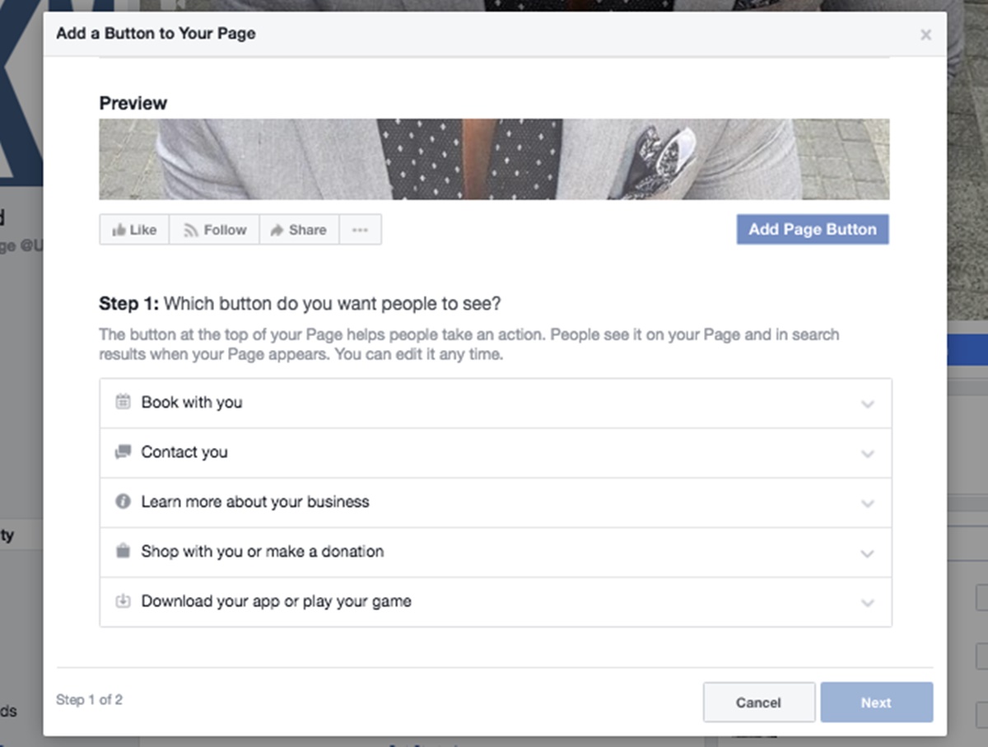Click the calendar icon beside Book with you
988x747 pixels.
(123, 402)
